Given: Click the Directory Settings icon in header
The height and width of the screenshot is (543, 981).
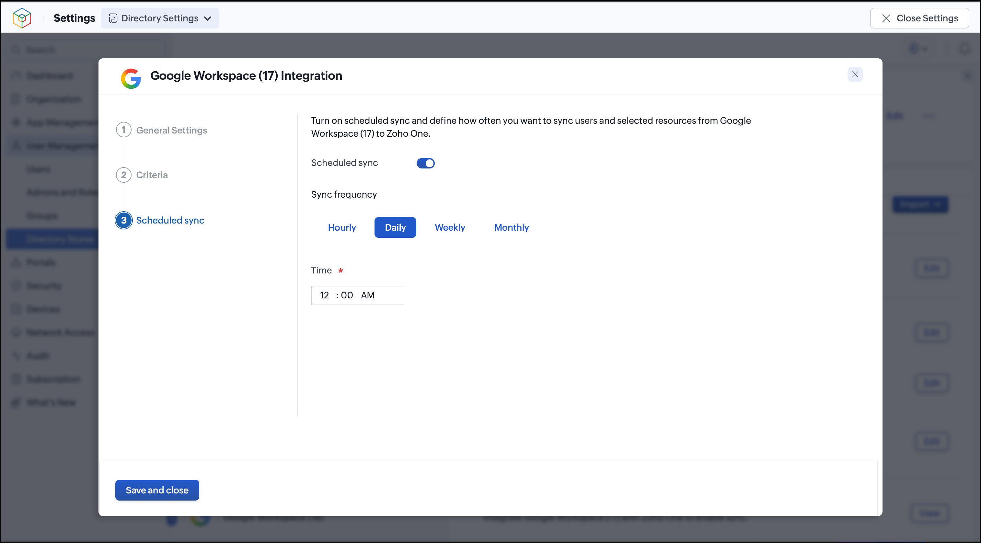Looking at the screenshot, I should [x=113, y=18].
